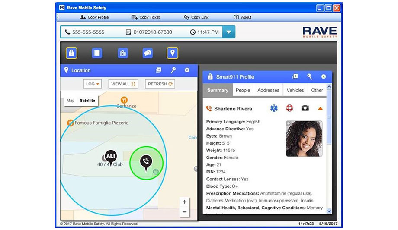Select the PIN: 1234 line
Image resolution: width=398 pixels, height=230 pixels.
pyautogui.click(x=216, y=172)
